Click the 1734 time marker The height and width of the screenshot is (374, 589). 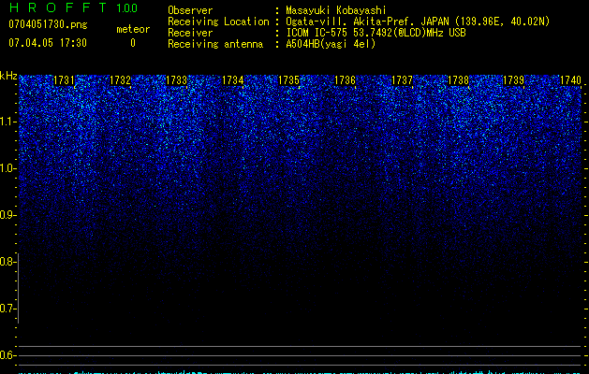[x=233, y=80]
